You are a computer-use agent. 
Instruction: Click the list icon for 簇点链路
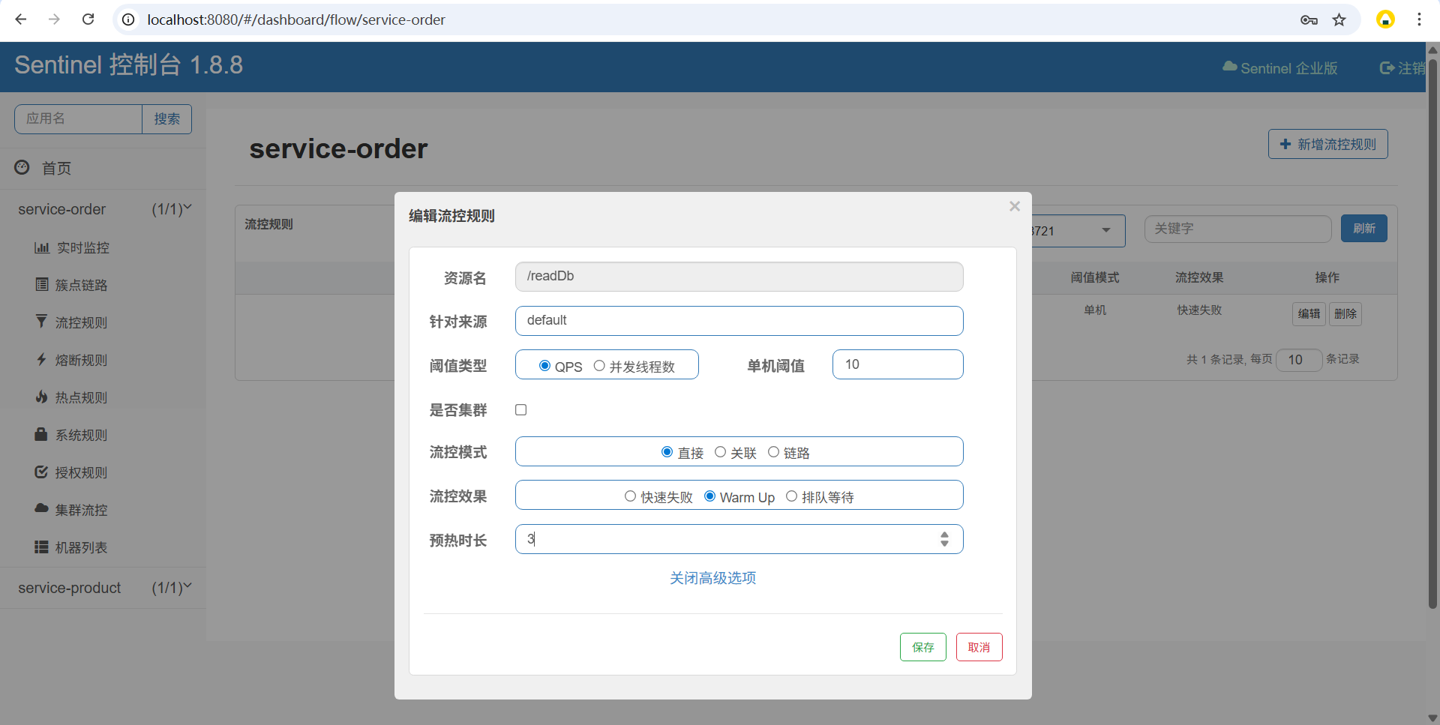[42, 284]
